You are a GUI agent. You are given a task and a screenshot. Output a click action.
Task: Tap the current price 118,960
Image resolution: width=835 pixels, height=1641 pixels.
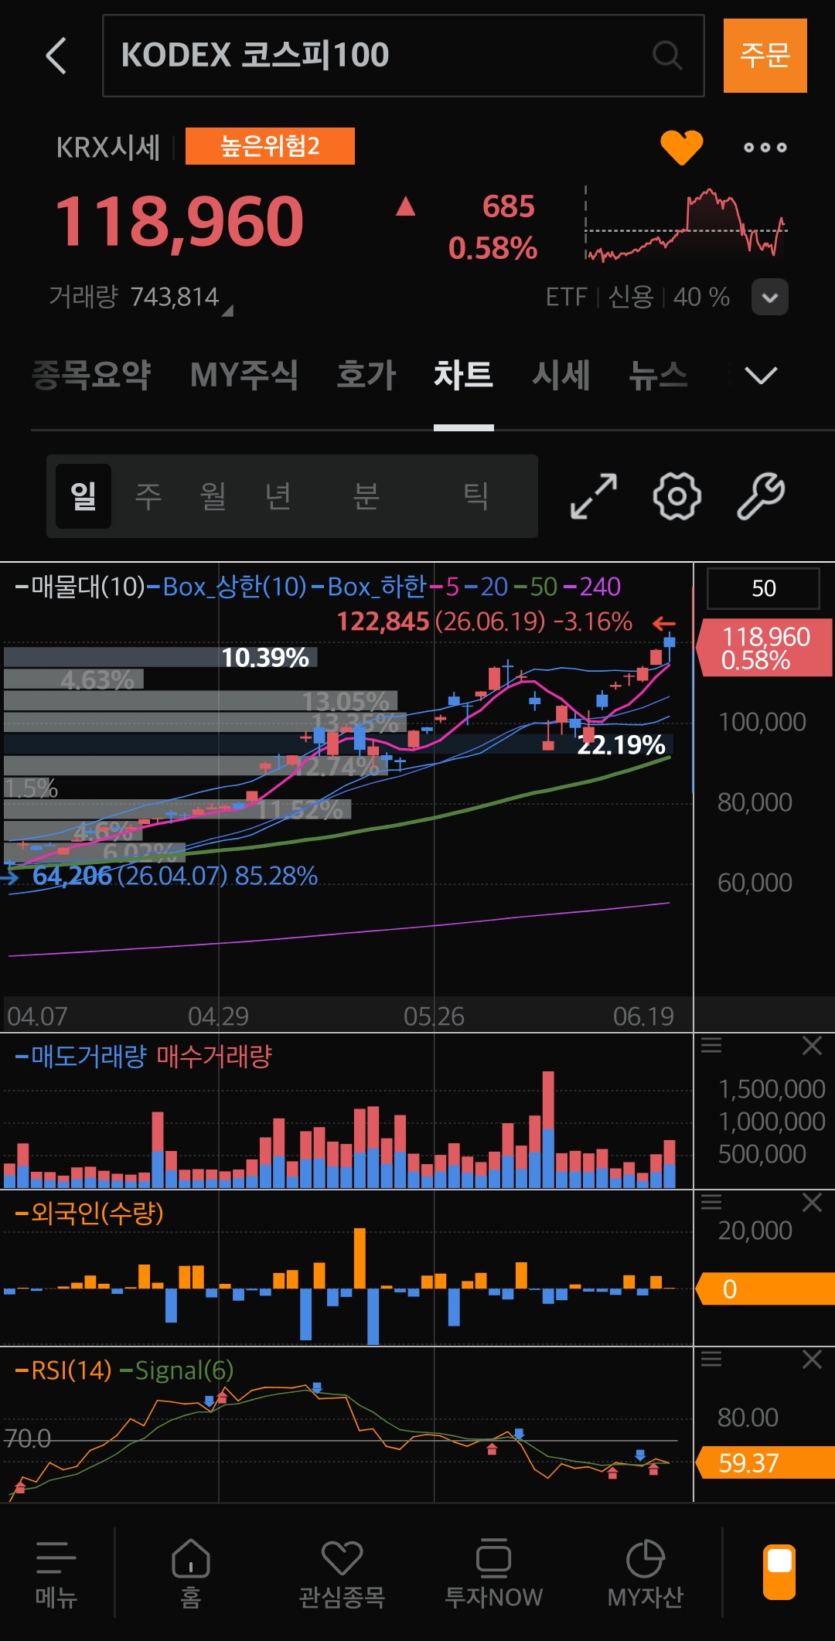pos(179,223)
